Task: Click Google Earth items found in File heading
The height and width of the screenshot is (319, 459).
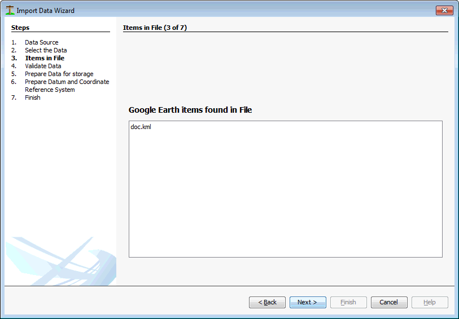Action: (190, 110)
